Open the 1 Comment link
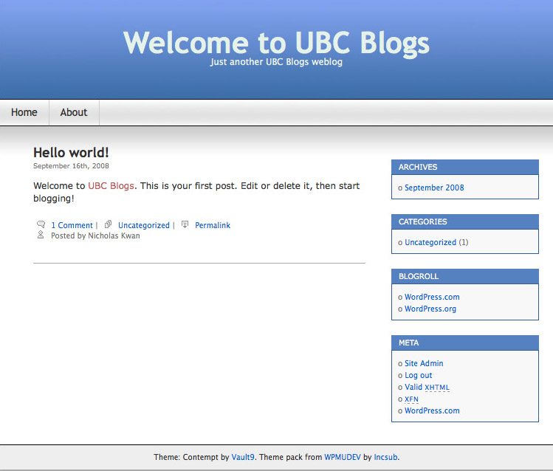Viewport: 553px width, 471px height. tap(72, 225)
